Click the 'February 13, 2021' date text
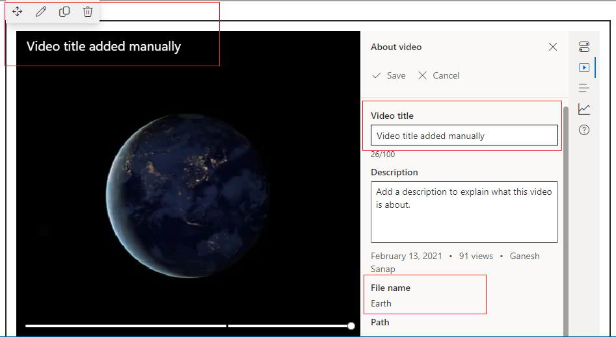The height and width of the screenshot is (337, 616). [x=406, y=256]
